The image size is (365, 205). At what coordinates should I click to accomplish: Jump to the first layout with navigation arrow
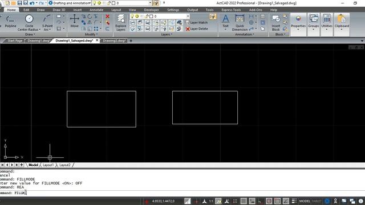click(2, 165)
